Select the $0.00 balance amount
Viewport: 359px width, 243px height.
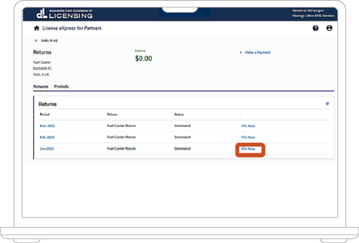(x=144, y=59)
